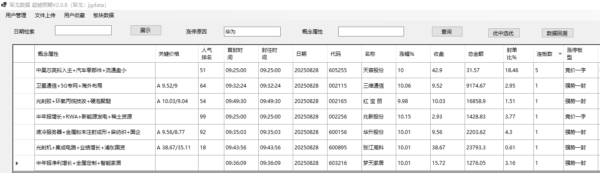This screenshot has width=600, height=173.
Task: Select the current row arrow indicator
Action: 17,163
